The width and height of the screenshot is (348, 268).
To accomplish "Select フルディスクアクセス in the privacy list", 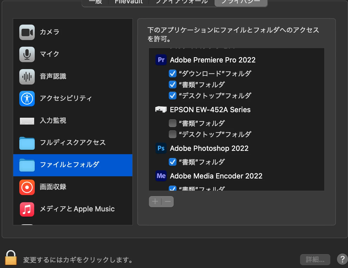I will pyautogui.click(x=73, y=143).
